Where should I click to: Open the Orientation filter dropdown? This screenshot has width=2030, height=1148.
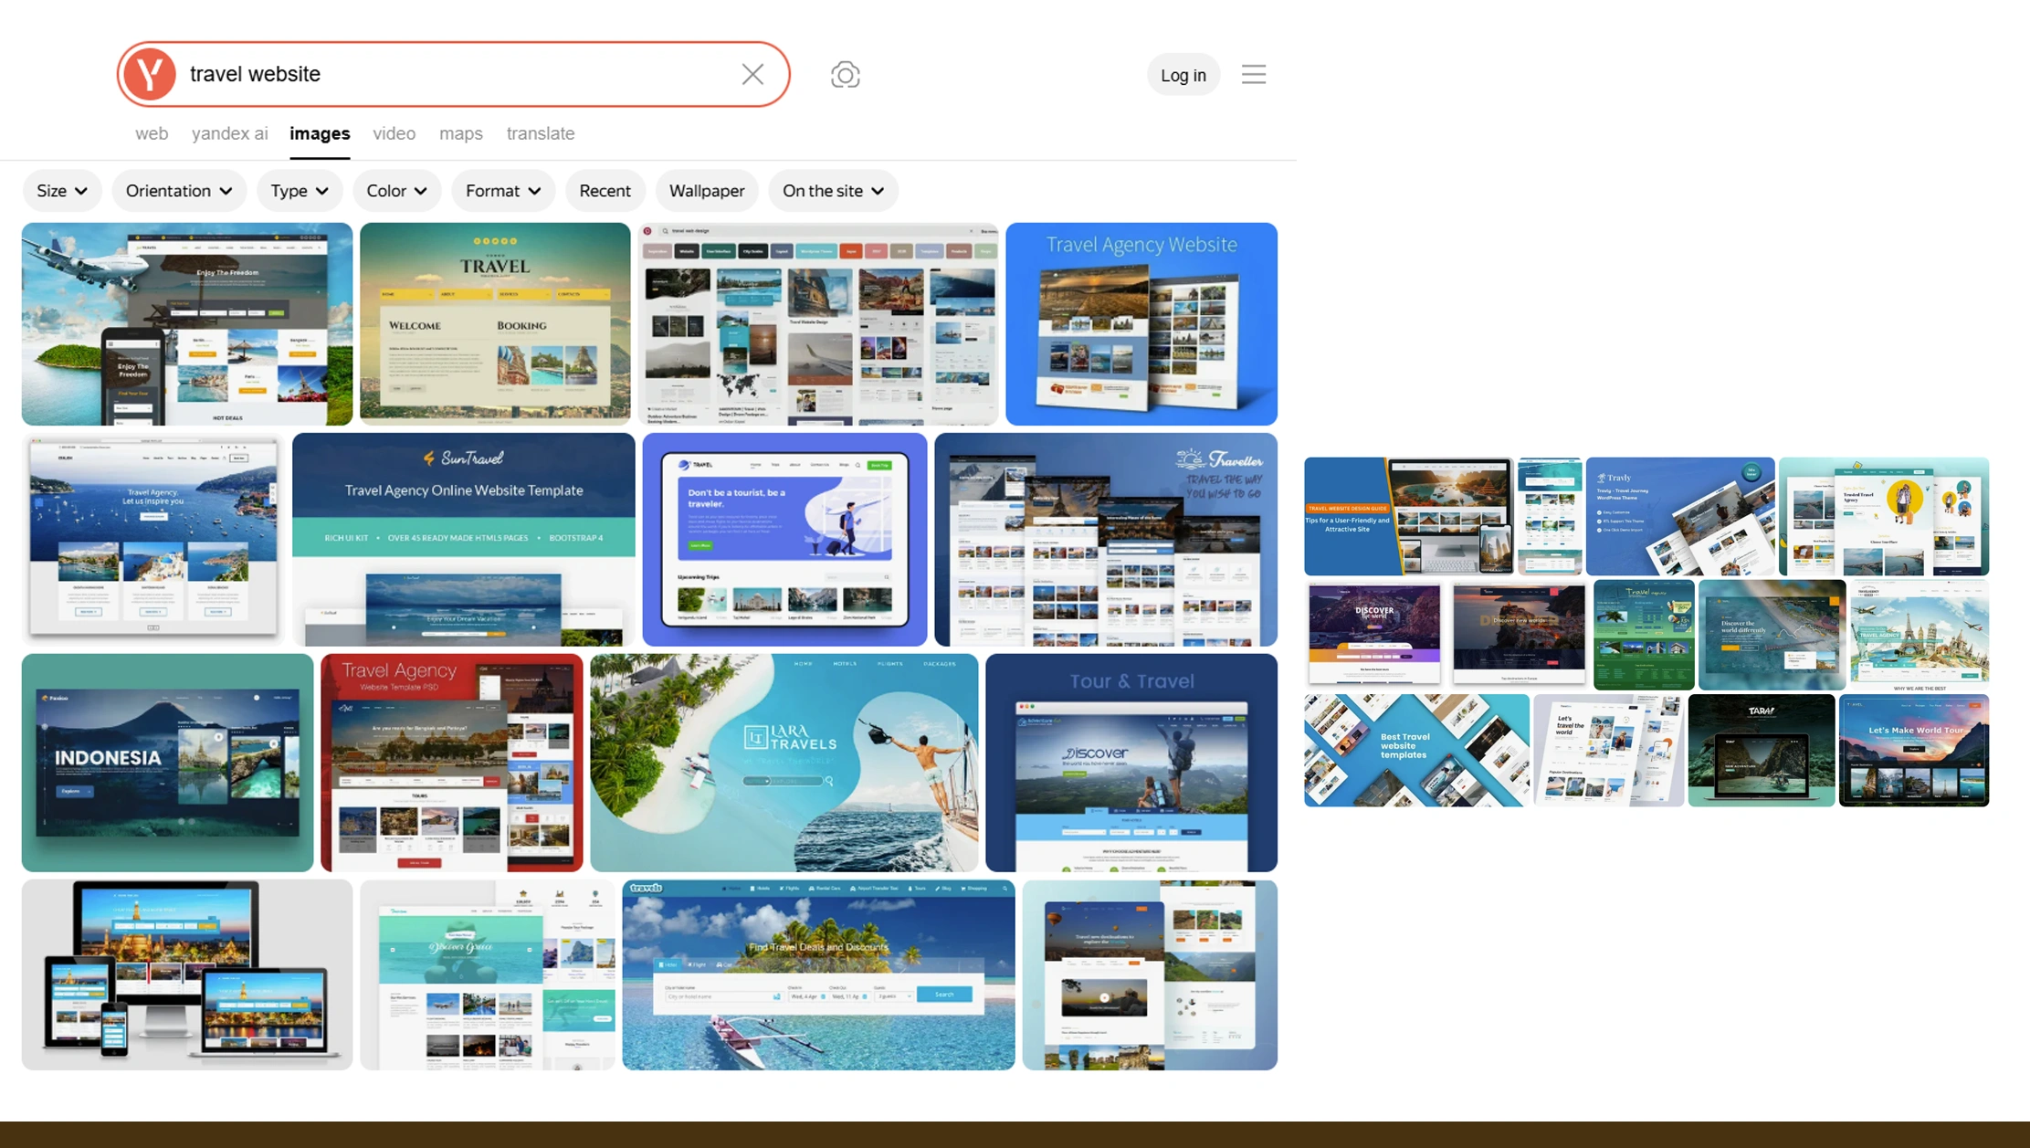coord(178,191)
